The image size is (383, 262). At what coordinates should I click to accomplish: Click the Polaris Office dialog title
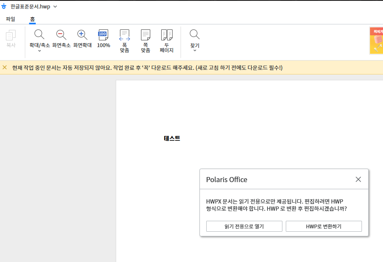coord(227,180)
